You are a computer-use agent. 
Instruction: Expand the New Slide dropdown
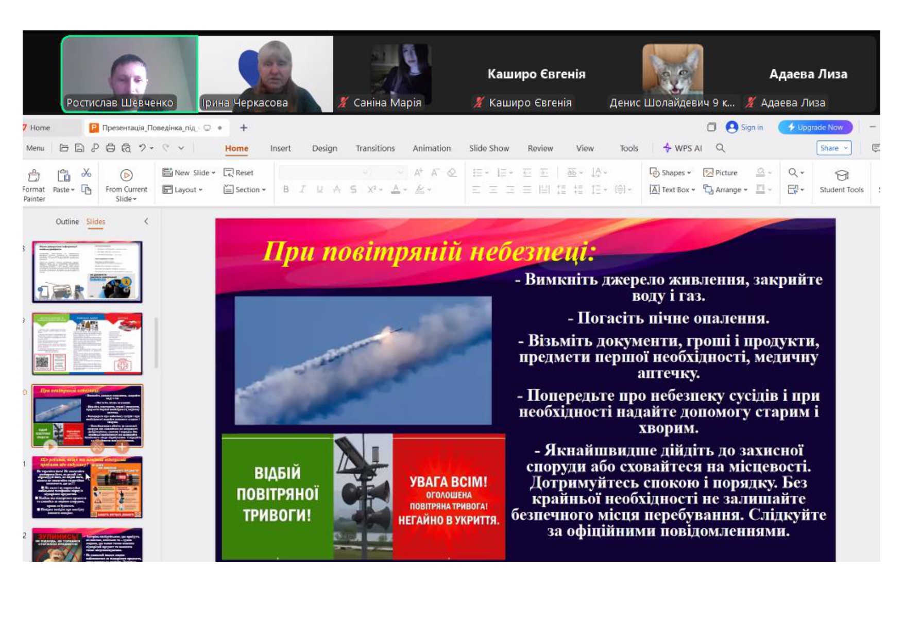point(213,173)
